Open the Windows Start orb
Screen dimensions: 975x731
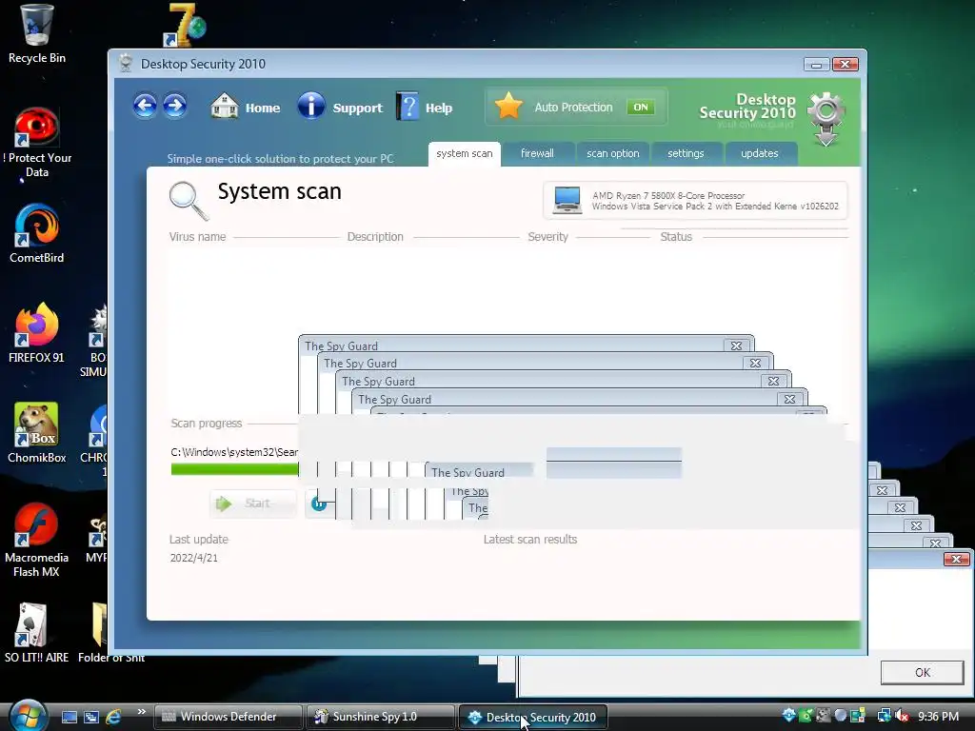click(x=28, y=716)
